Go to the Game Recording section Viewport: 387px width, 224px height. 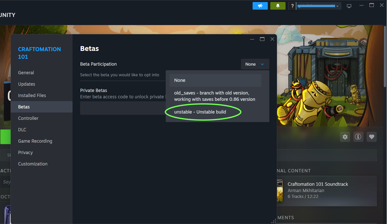[x=35, y=141]
